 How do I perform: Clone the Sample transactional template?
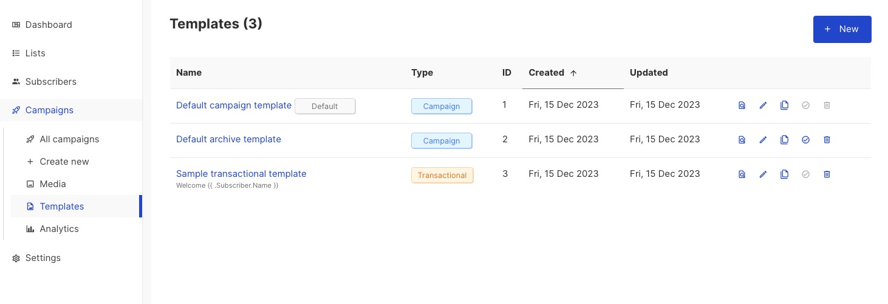pyautogui.click(x=784, y=174)
